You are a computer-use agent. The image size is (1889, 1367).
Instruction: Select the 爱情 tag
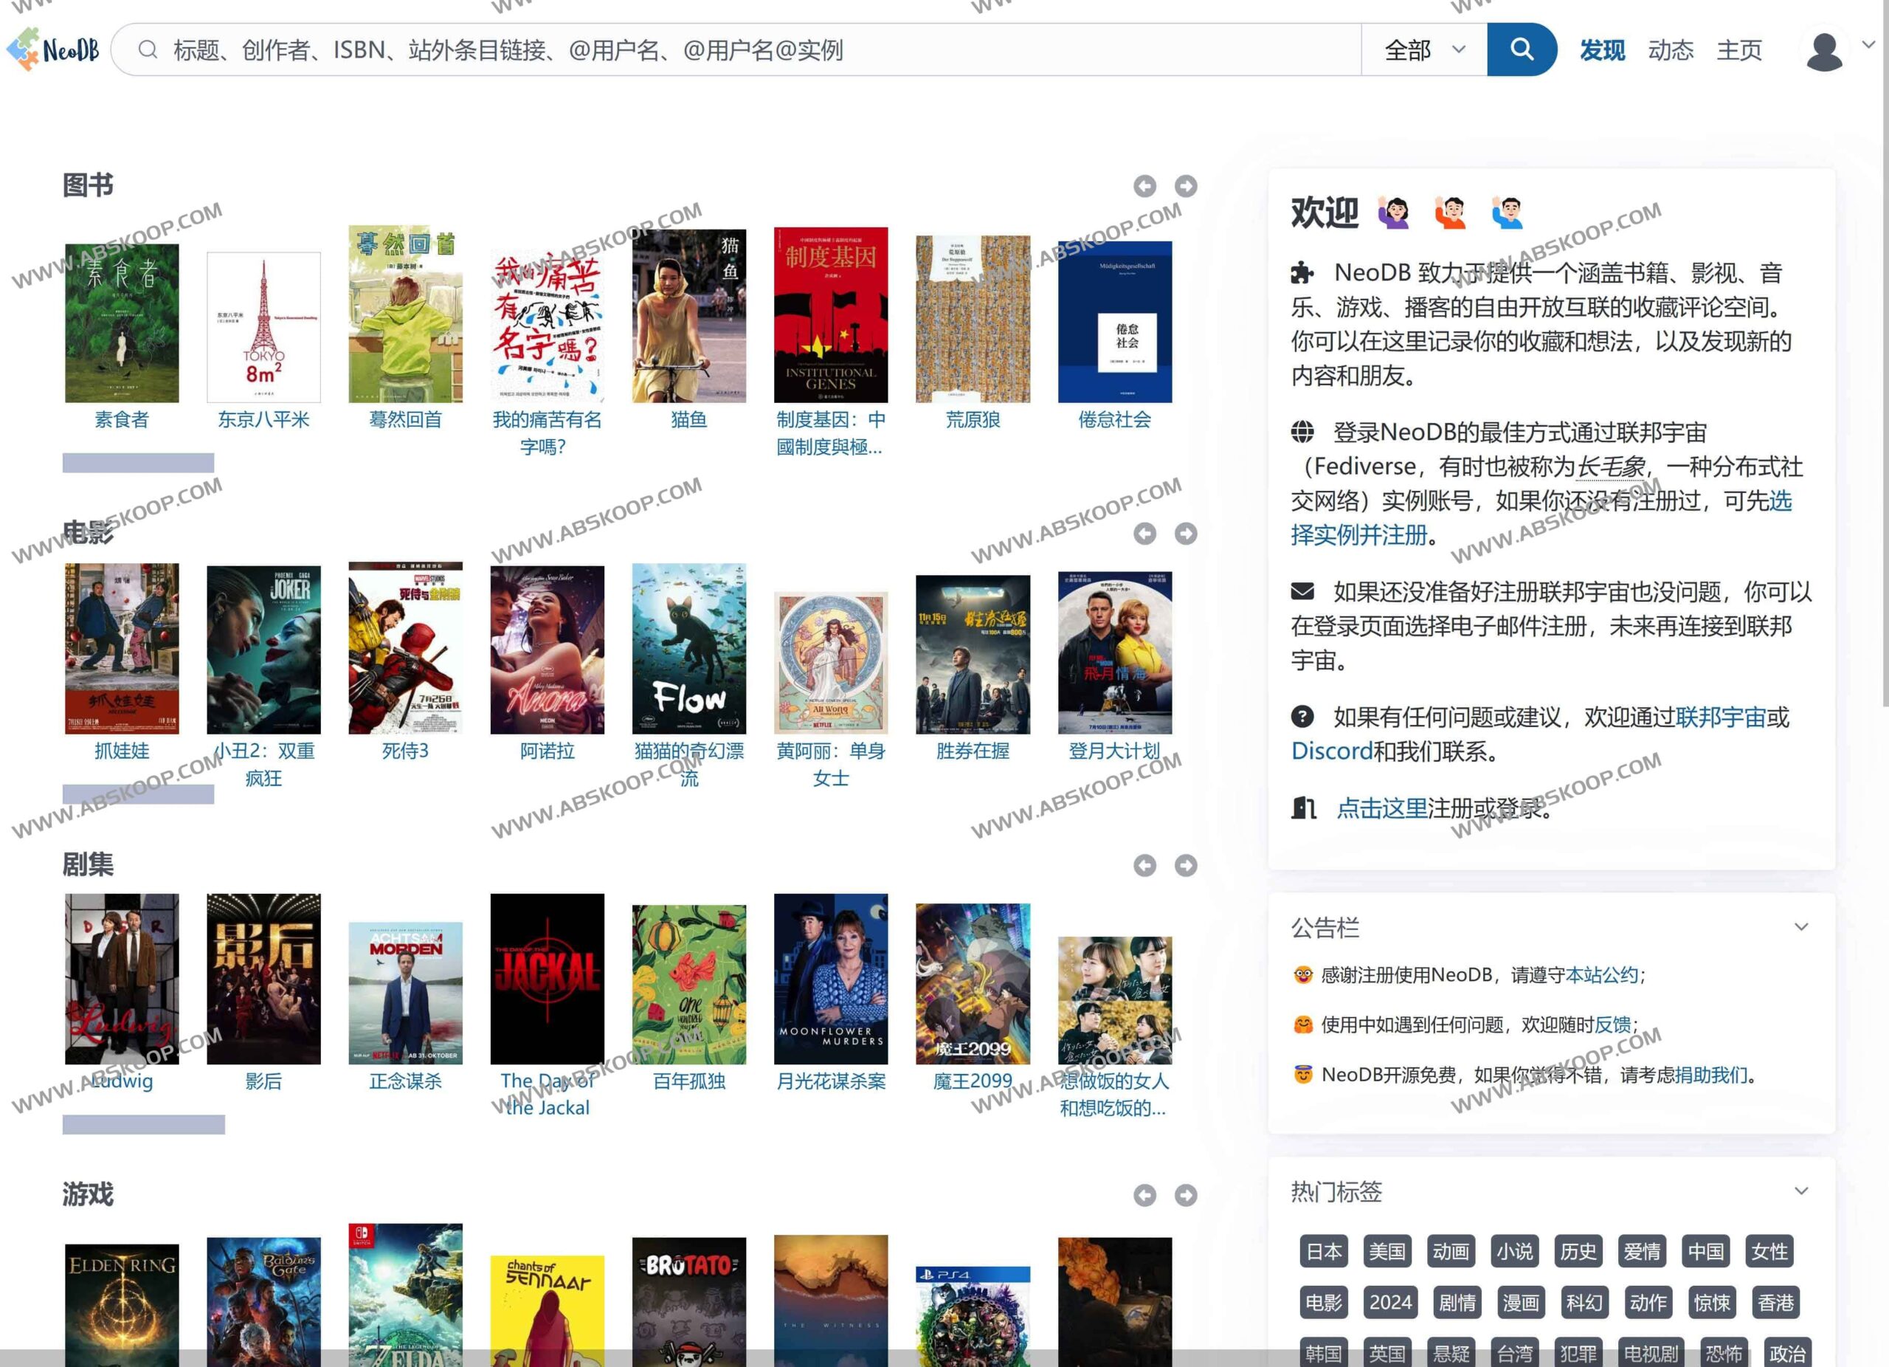point(1642,1251)
